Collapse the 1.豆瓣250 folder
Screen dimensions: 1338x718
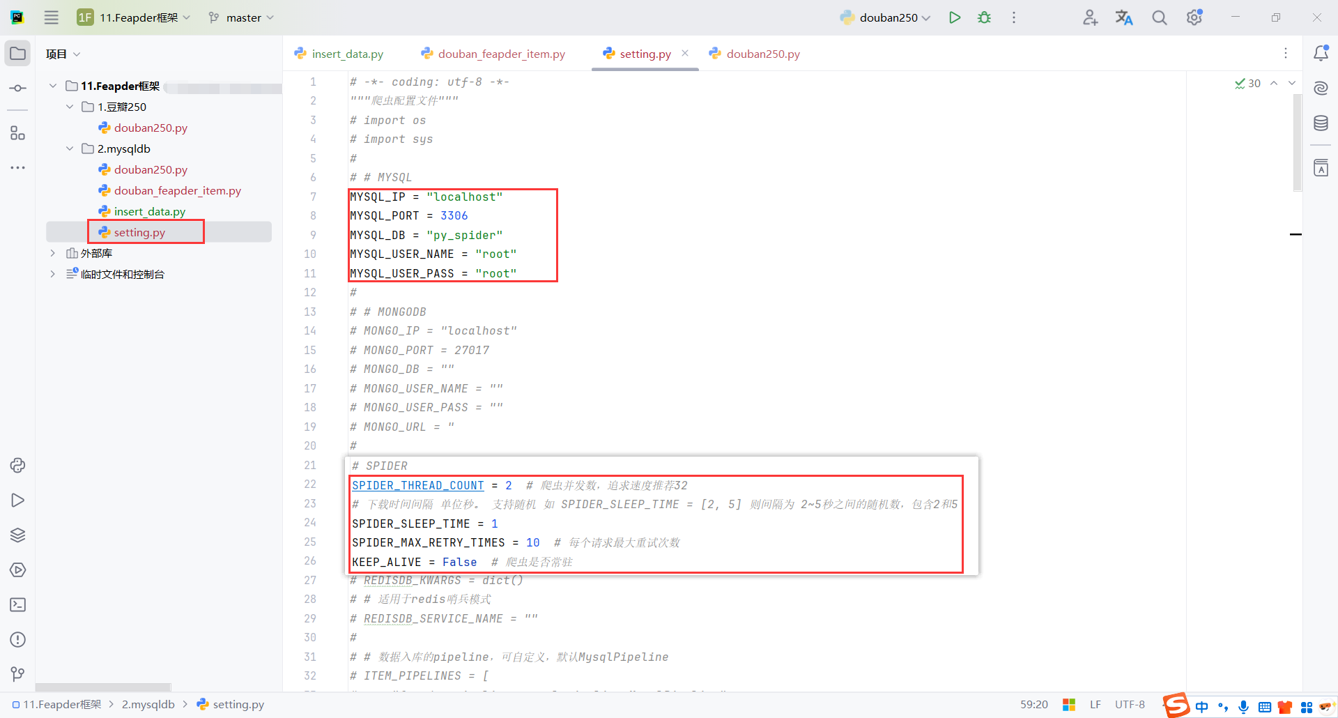(69, 107)
